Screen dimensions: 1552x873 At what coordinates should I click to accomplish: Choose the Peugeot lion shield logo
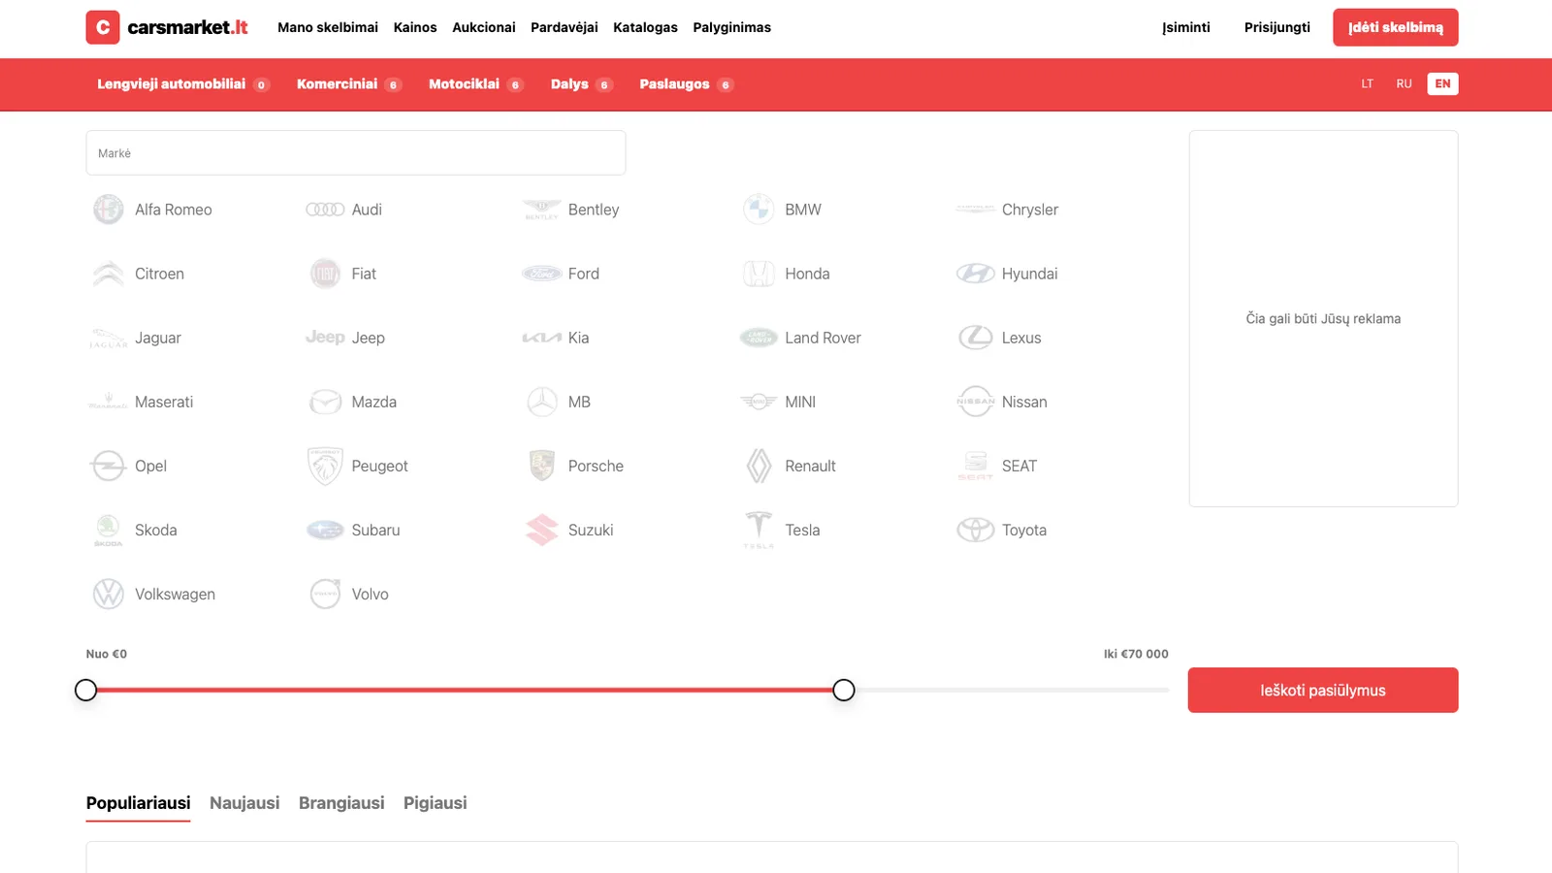[325, 466]
